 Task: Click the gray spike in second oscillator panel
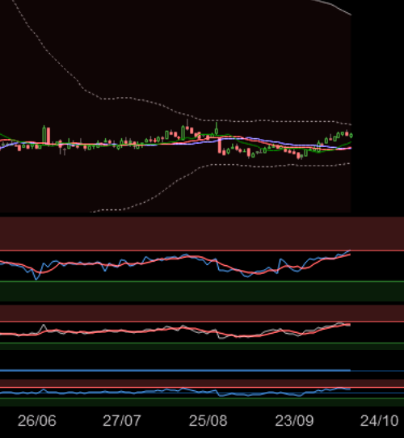click(x=44, y=326)
